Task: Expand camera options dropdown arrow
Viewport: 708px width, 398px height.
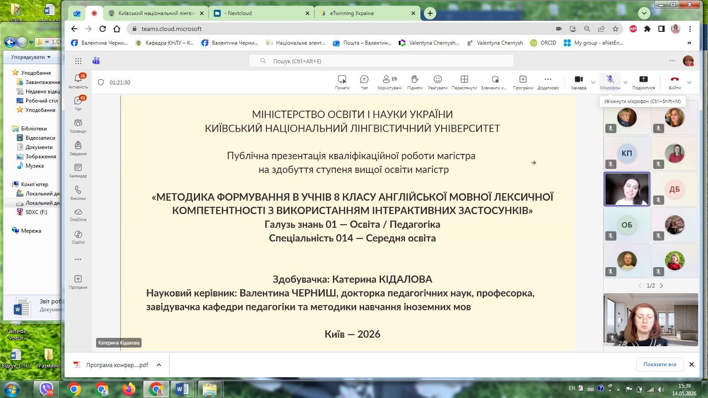Action: pos(593,82)
